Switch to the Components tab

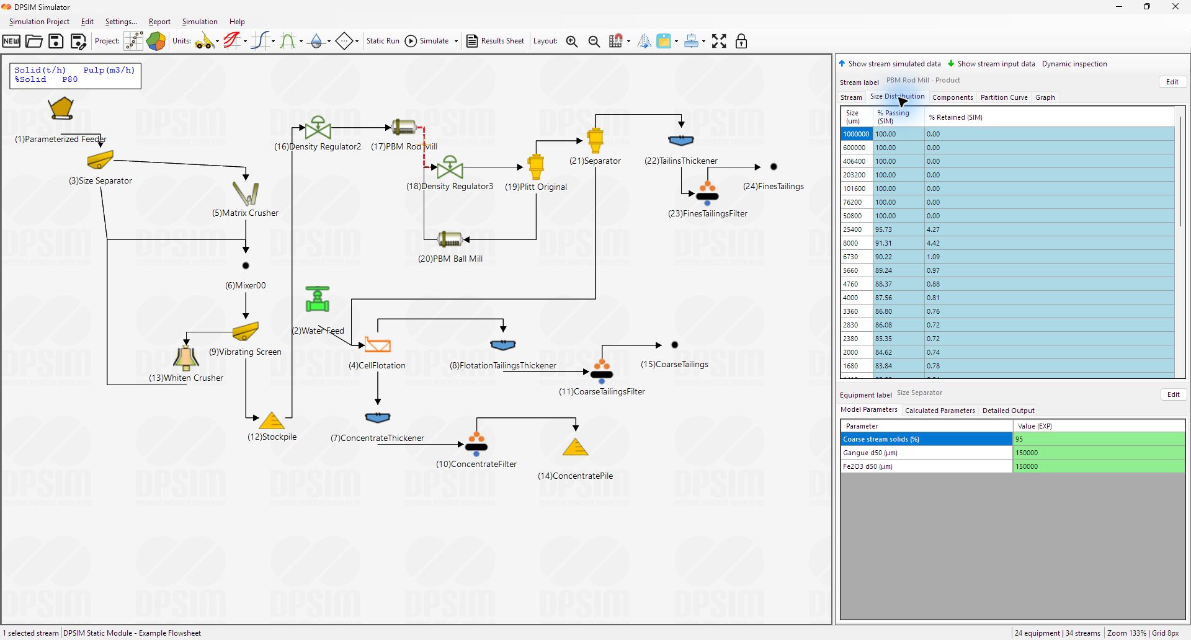952,97
